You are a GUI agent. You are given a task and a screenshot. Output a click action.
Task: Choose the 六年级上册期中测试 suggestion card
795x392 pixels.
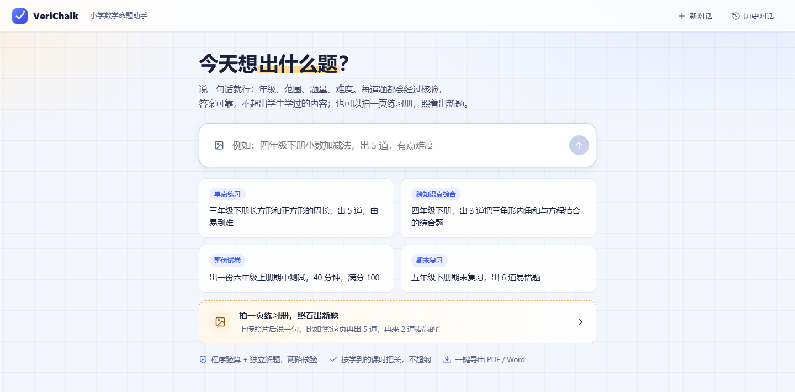tap(296, 269)
